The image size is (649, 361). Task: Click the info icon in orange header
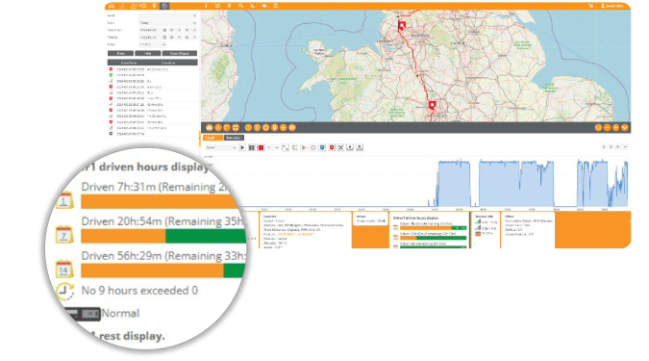[x=206, y=6]
